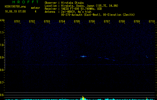Click the Antenna line 2el-HB9CV
The image size is (157, 100).
click(x=68, y=12)
